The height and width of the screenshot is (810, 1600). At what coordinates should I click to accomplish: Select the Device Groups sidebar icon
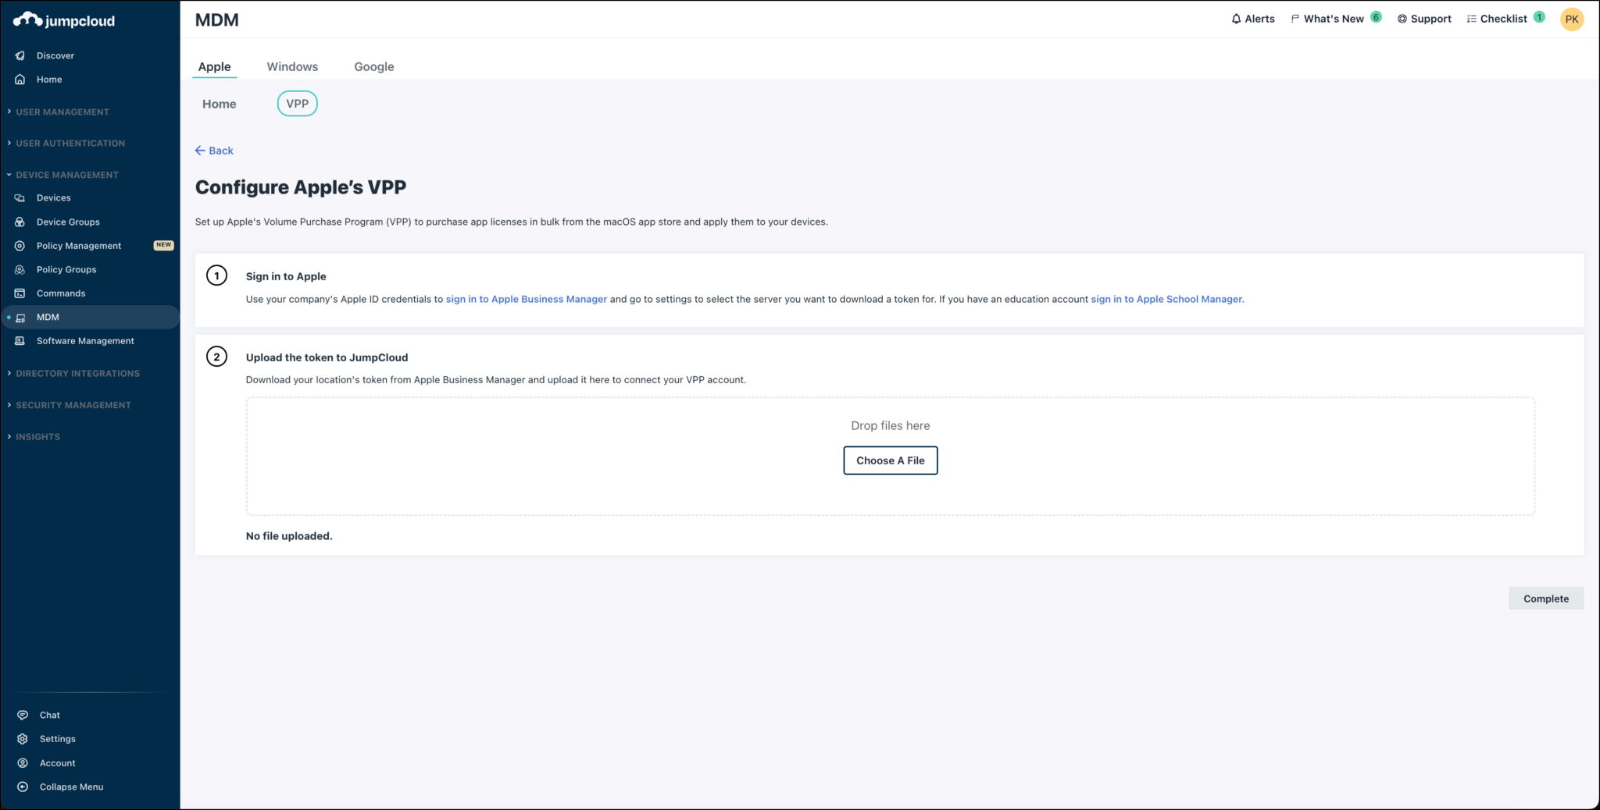tap(20, 222)
